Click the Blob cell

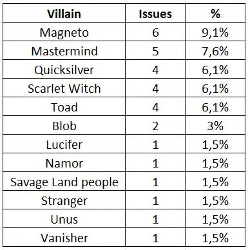tap(64, 125)
